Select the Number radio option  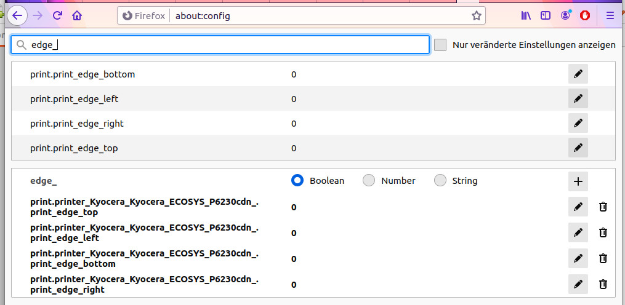click(369, 181)
